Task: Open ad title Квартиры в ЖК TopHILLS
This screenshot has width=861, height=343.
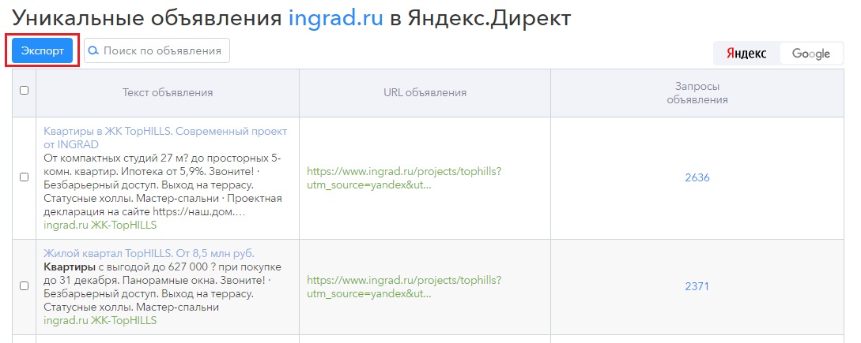Action: pos(164,138)
